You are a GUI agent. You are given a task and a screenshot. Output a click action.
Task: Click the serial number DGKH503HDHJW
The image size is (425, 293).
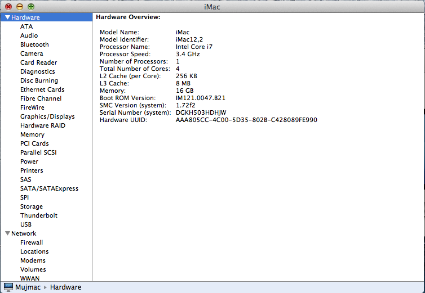(201, 112)
